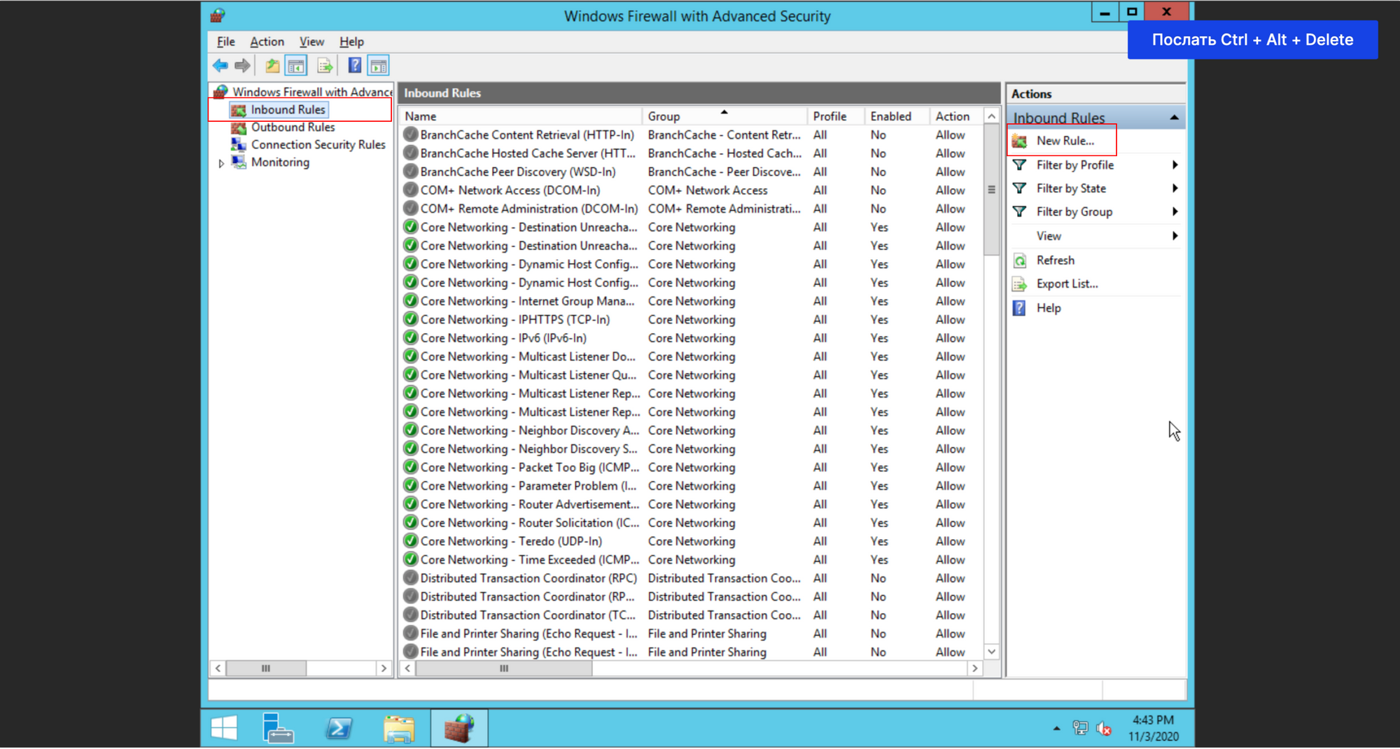
Task: Create a New Rule from Actions
Action: [x=1065, y=141]
